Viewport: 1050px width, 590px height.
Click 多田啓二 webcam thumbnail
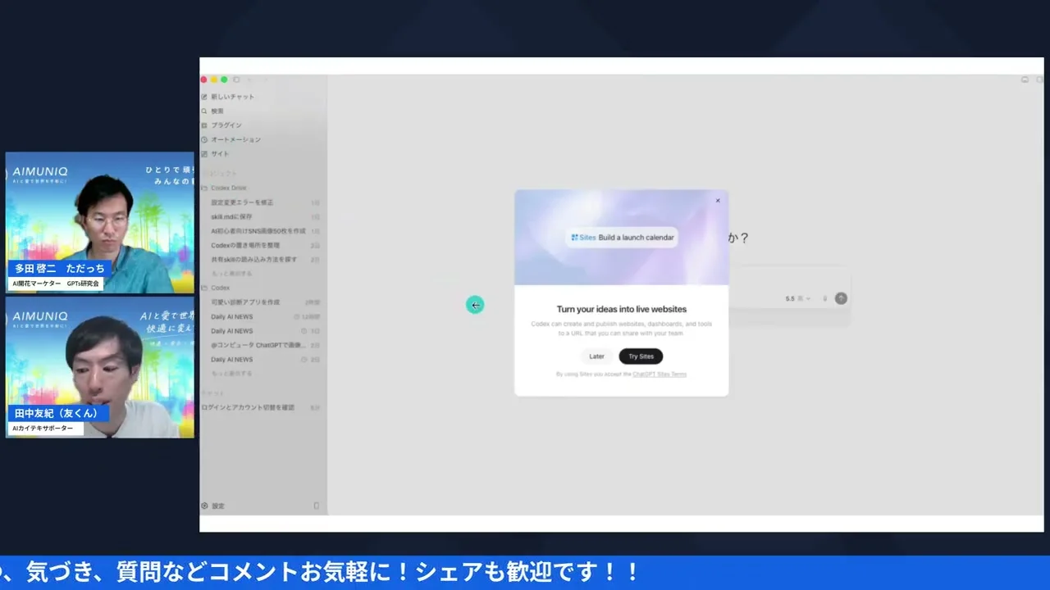tap(100, 222)
